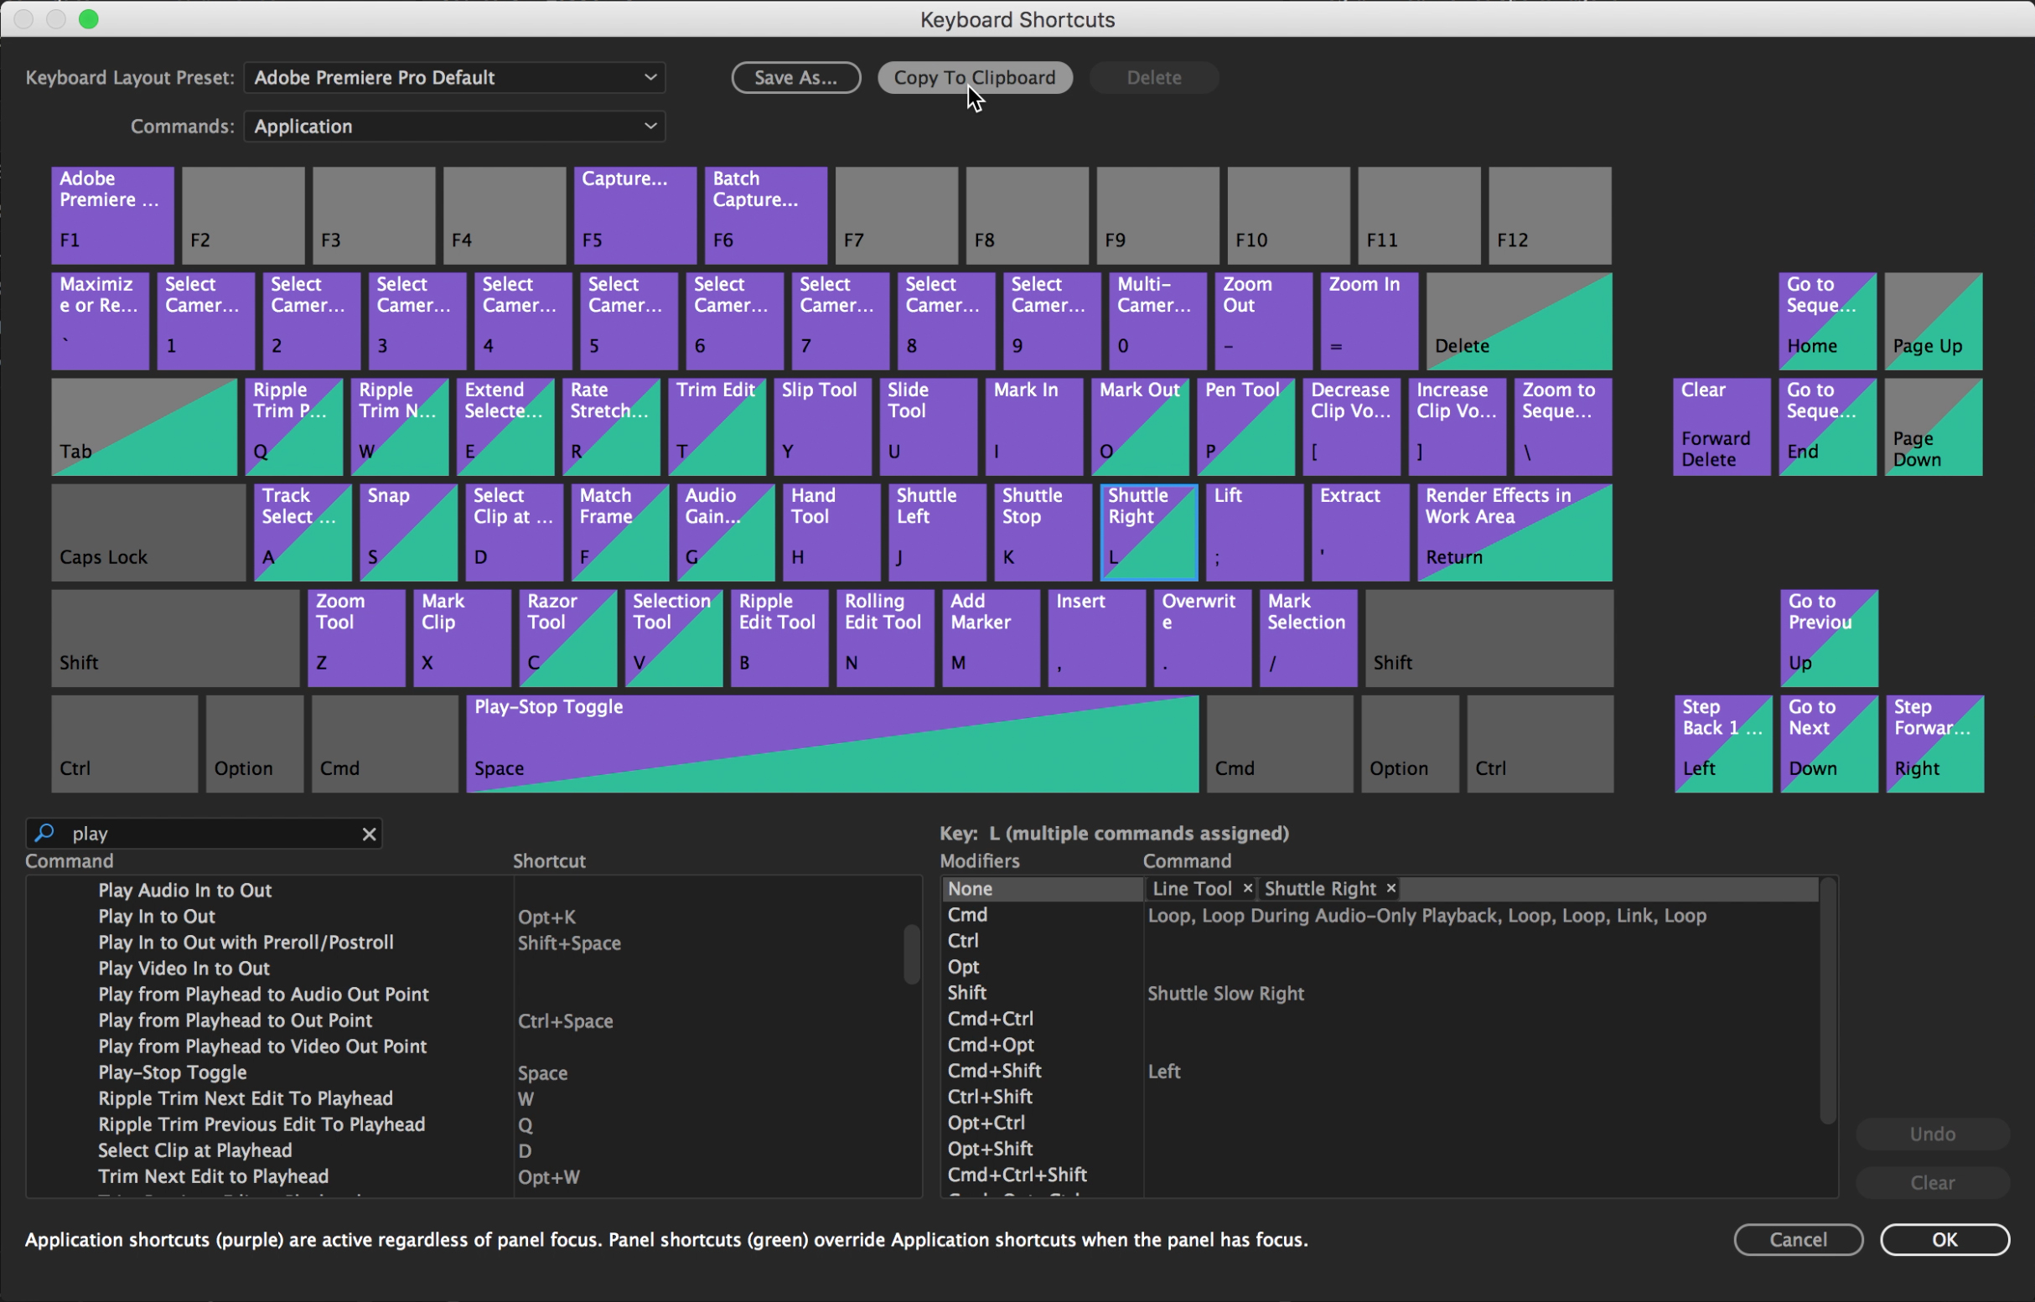Select the Pen Tool key binding

click(x=1247, y=421)
